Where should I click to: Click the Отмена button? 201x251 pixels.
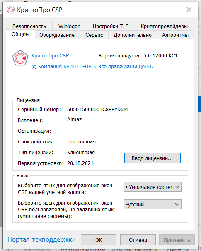(138, 240)
